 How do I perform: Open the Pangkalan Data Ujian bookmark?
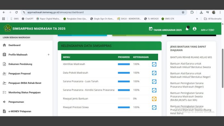pos(75,19)
